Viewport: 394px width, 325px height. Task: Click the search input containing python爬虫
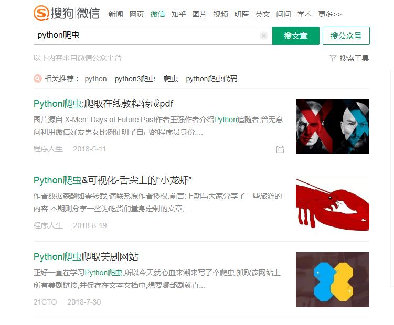(x=153, y=36)
